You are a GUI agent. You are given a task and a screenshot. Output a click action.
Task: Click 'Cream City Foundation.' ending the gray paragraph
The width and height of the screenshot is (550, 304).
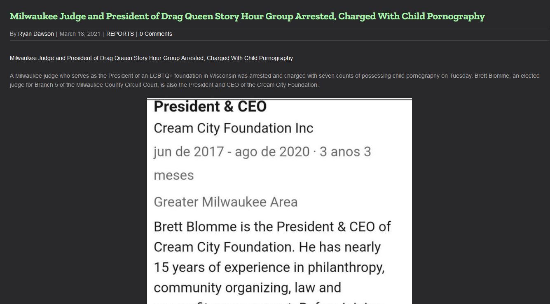(288, 85)
